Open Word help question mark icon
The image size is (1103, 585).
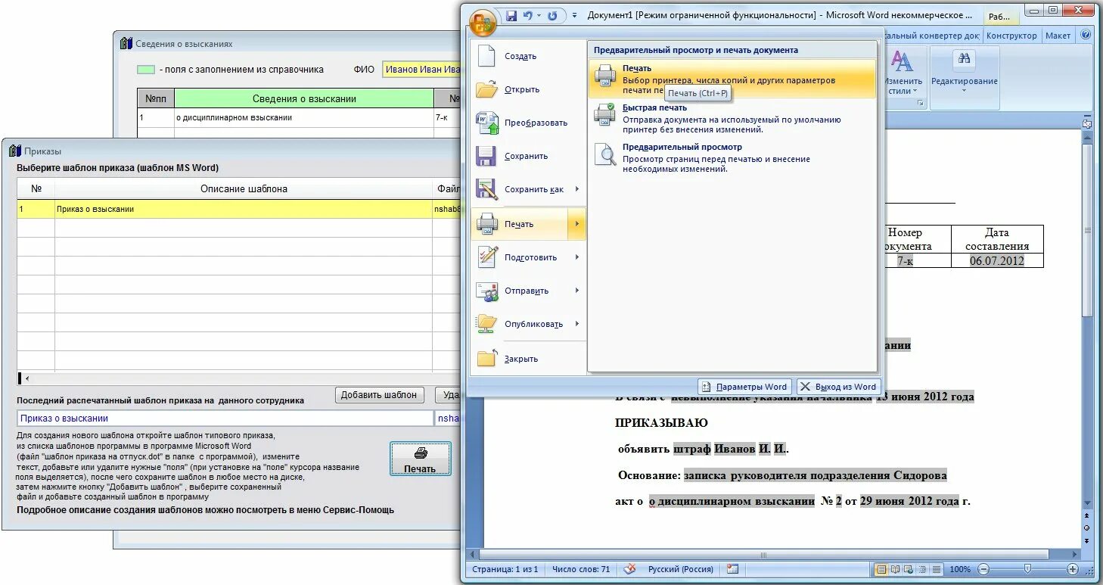click(1086, 36)
